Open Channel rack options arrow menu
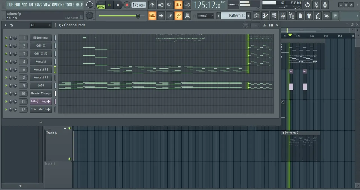The image size is (360, 190). pos(5,25)
